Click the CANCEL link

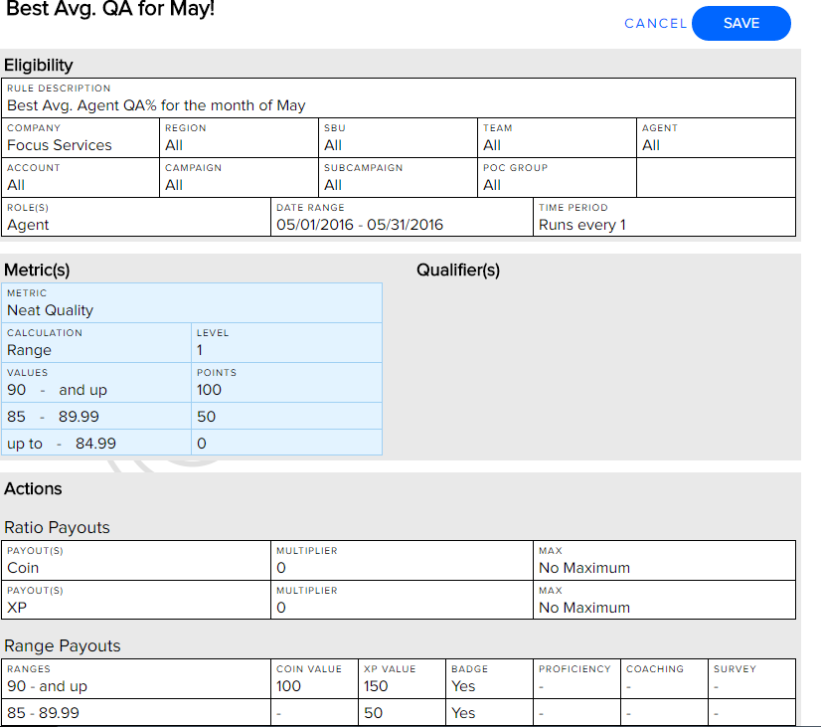tap(655, 24)
